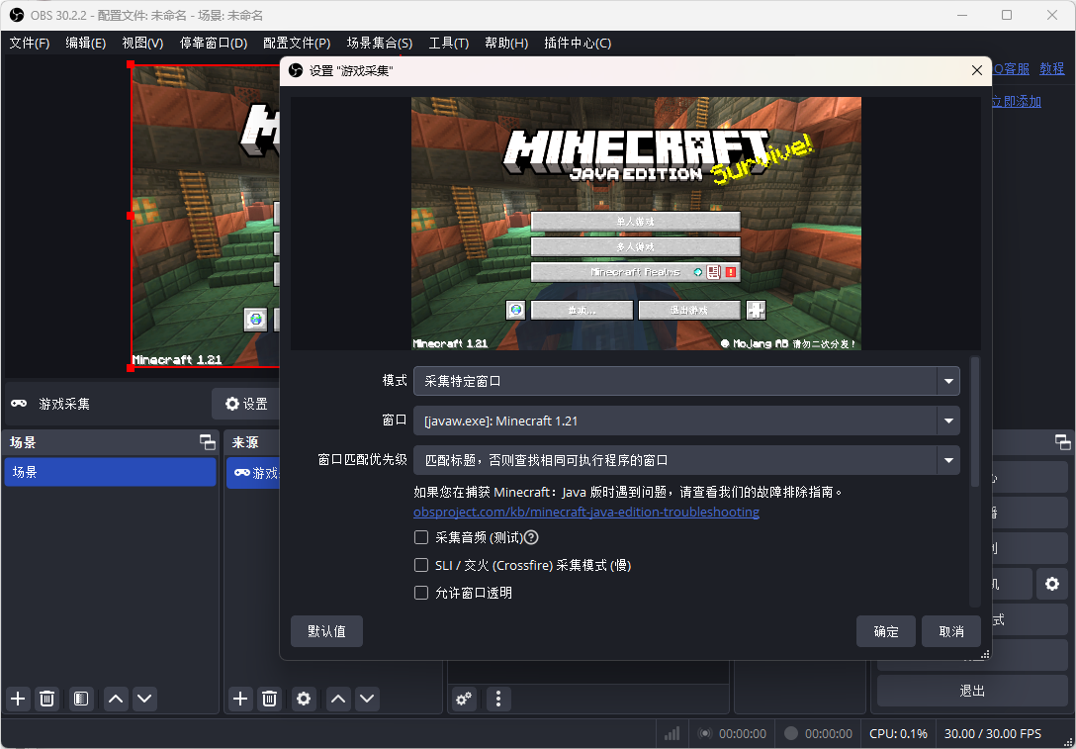
Task: Open the Minecraft Java troubleshooting link
Action: (x=586, y=513)
